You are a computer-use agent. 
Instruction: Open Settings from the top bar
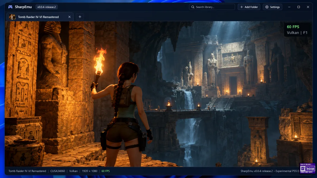pyautogui.click(x=272, y=7)
